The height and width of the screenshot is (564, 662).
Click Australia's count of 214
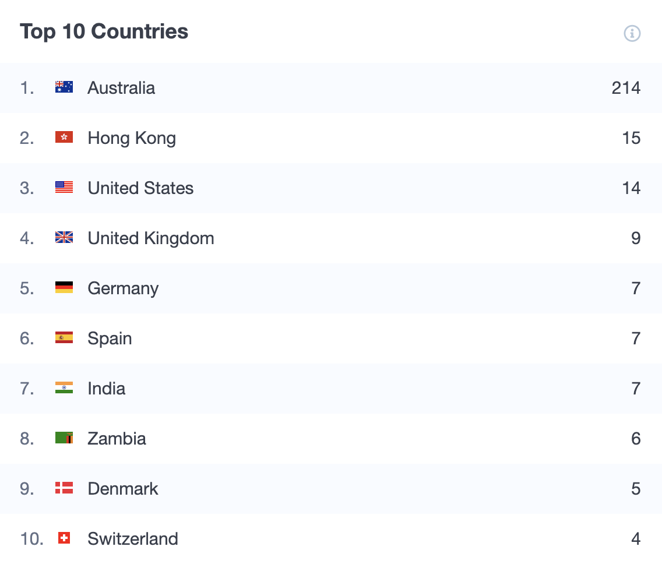click(626, 88)
